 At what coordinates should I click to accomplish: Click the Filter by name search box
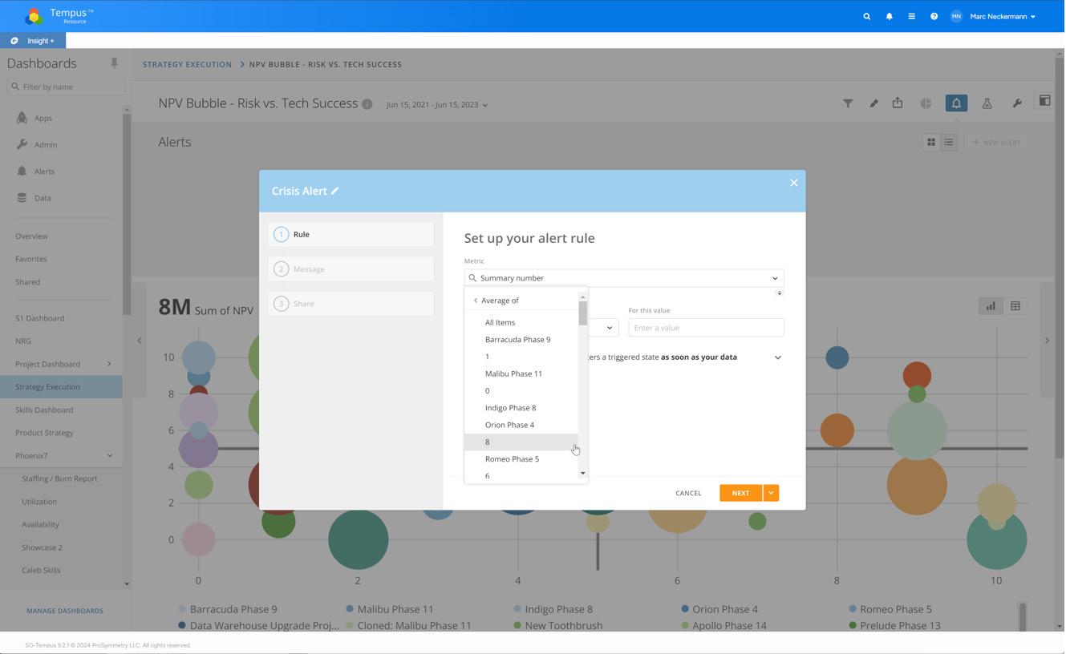(66, 87)
